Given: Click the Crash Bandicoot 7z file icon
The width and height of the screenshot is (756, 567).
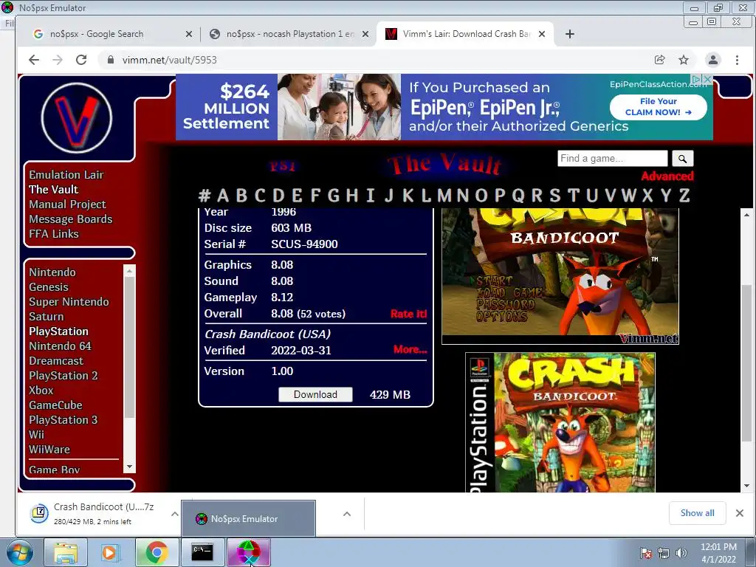Looking at the screenshot, I should point(40,513).
